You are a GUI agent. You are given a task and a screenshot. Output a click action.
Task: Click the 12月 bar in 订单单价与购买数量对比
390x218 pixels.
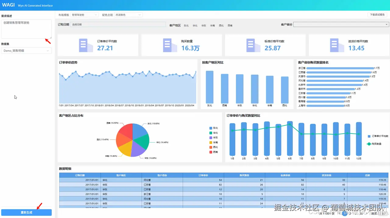pos(359,139)
